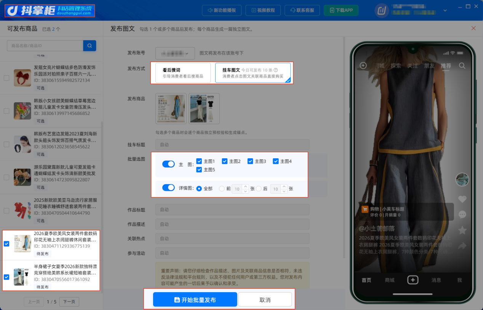Choose the 挂车图文 publish method

253,73
